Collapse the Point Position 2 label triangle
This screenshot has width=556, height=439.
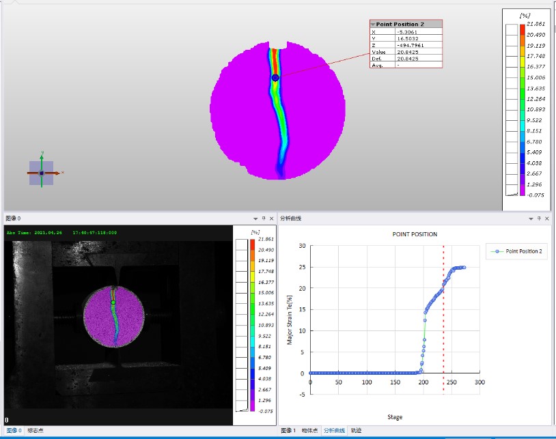(373, 24)
